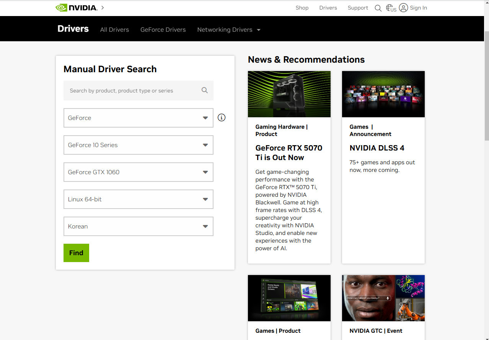Click 'NVIDIA GTC | Event' card label
The width and height of the screenshot is (489, 340).
pyautogui.click(x=376, y=331)
